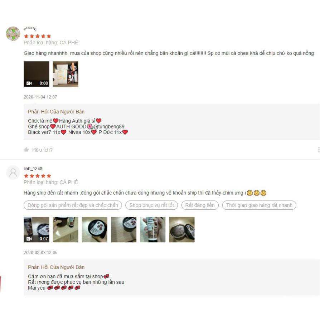Viewport: 320px width, 320px height.
Task: Click the username v*****g
Action: pyautogui.click(x=30, y=29)
